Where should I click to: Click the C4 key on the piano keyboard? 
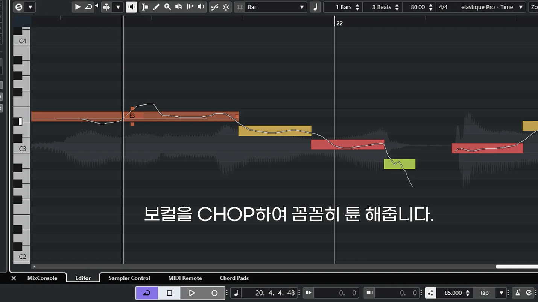pyautogui.click(x=22, y=41)
